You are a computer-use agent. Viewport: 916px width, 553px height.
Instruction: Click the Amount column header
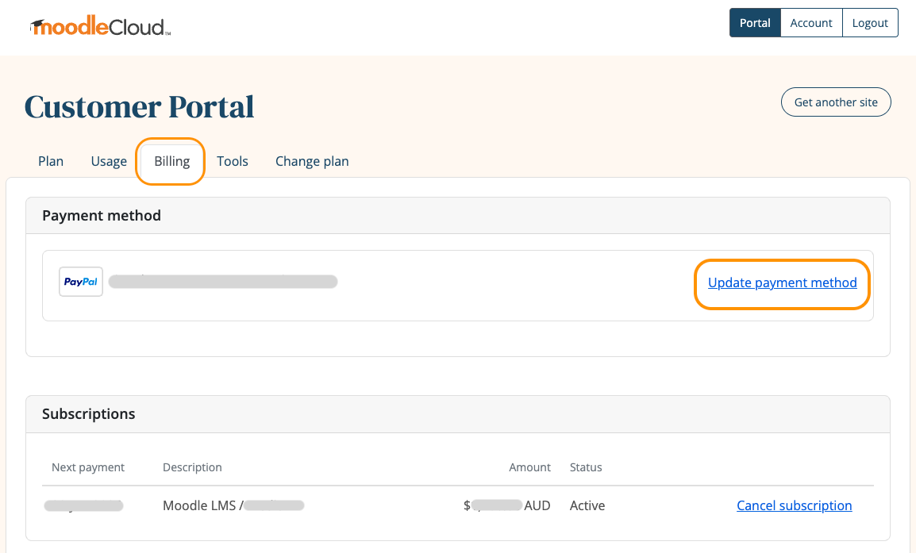(529, 467)
